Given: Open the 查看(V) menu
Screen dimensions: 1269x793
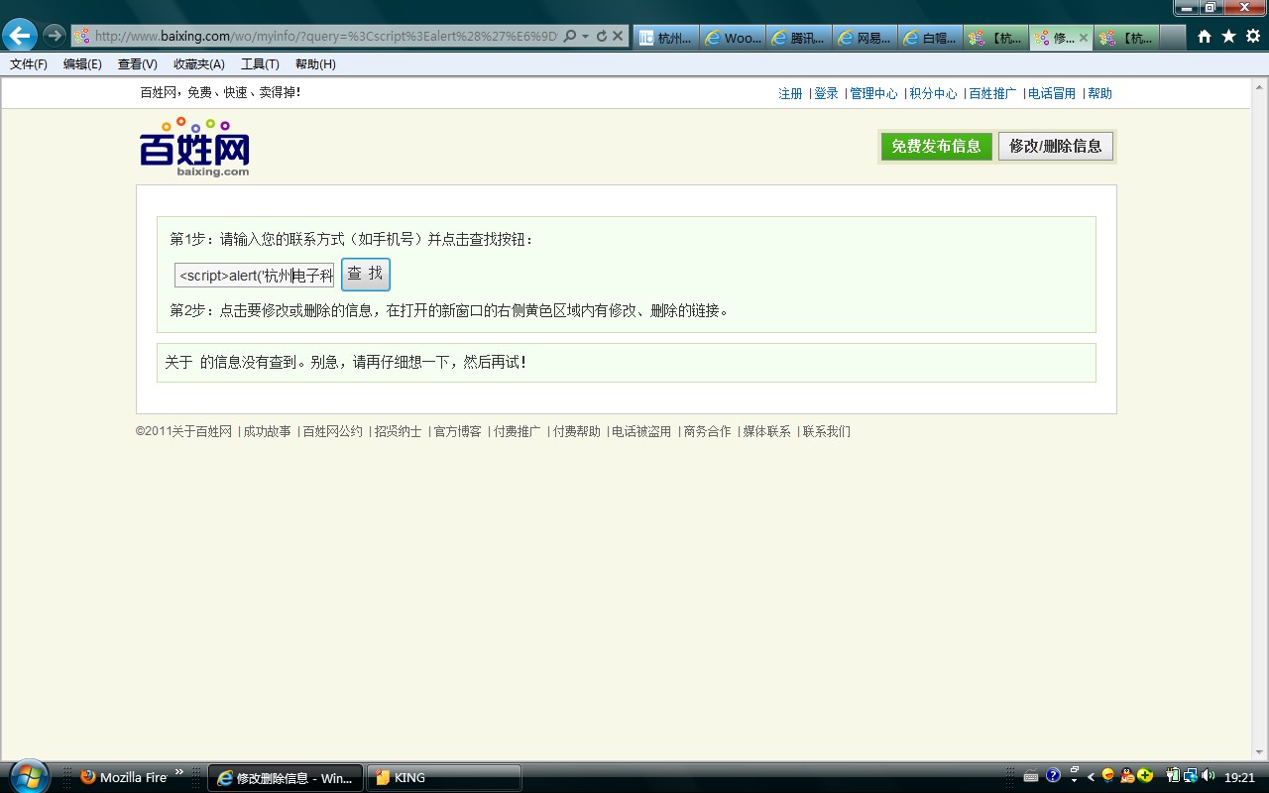Looking at the screenshot, I should point(137,64).
